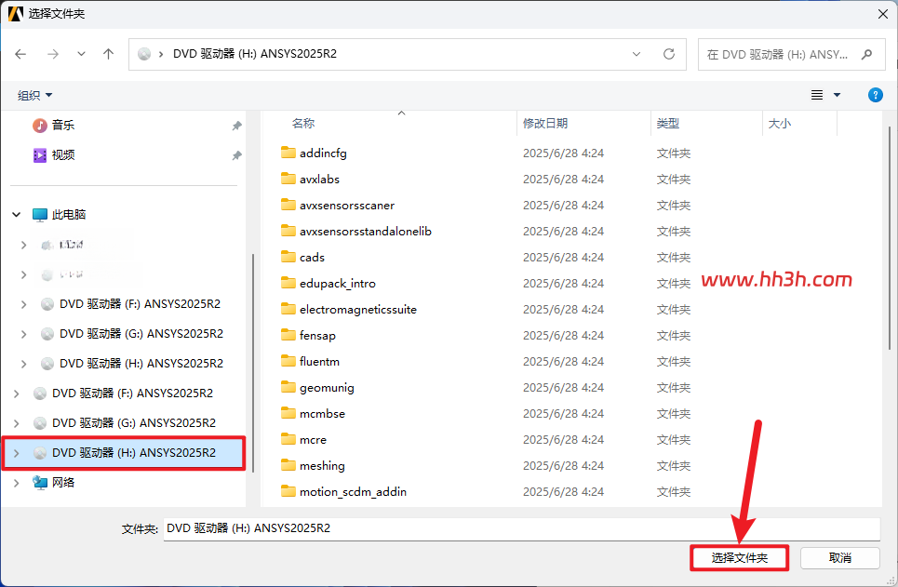Select the cads folder icon
The height and width of the screenshot is (587, 898).
[288, 257]
